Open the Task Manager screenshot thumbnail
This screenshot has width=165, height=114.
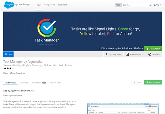pos(123,108)
